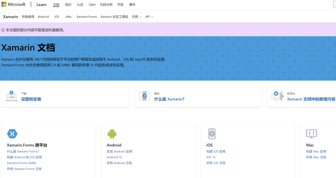Click the Mac monitor braces icon
336x178 pixels.
(311, 134)
